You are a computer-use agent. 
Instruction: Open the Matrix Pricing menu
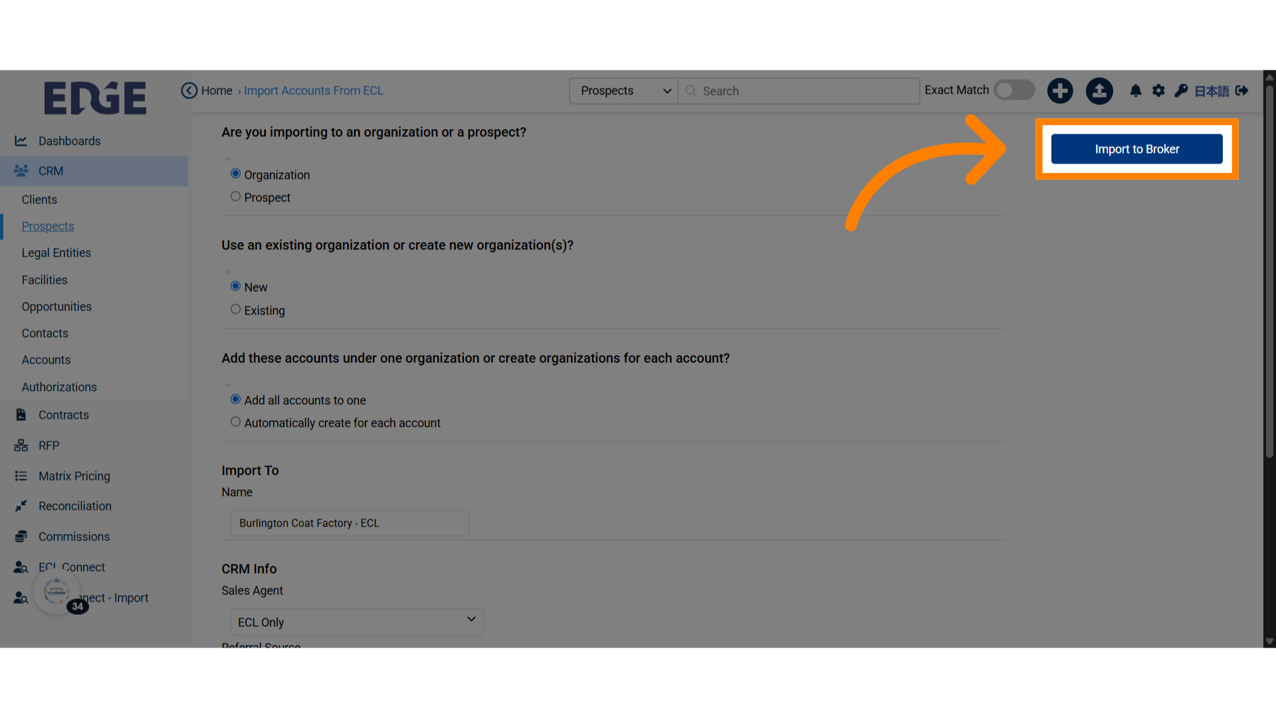pos(74,476)
